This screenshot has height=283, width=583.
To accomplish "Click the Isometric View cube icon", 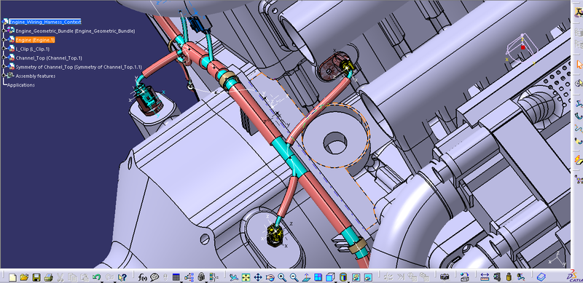I will click(x=330, y=276).
